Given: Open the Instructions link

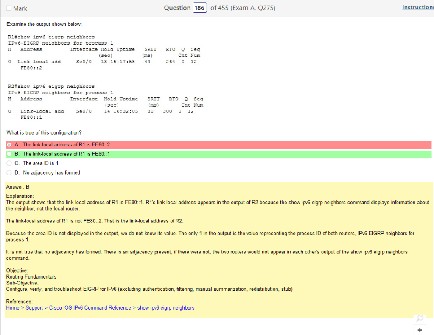Looking at the screenshot, I should tap(417, 8).
